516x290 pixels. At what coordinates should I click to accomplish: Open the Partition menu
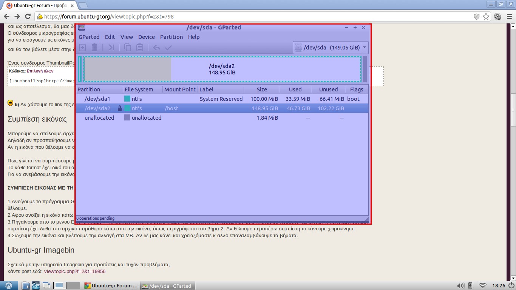click(x=171, y=37)
